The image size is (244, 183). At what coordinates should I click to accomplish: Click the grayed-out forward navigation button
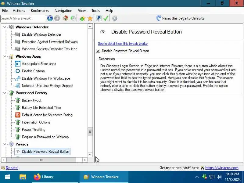(57, 18)
